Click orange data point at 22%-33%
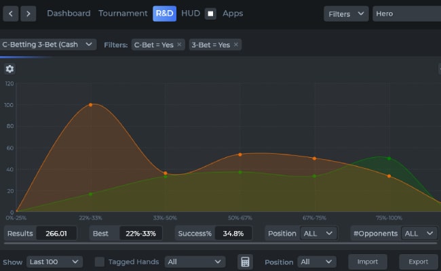 (90, 105)
